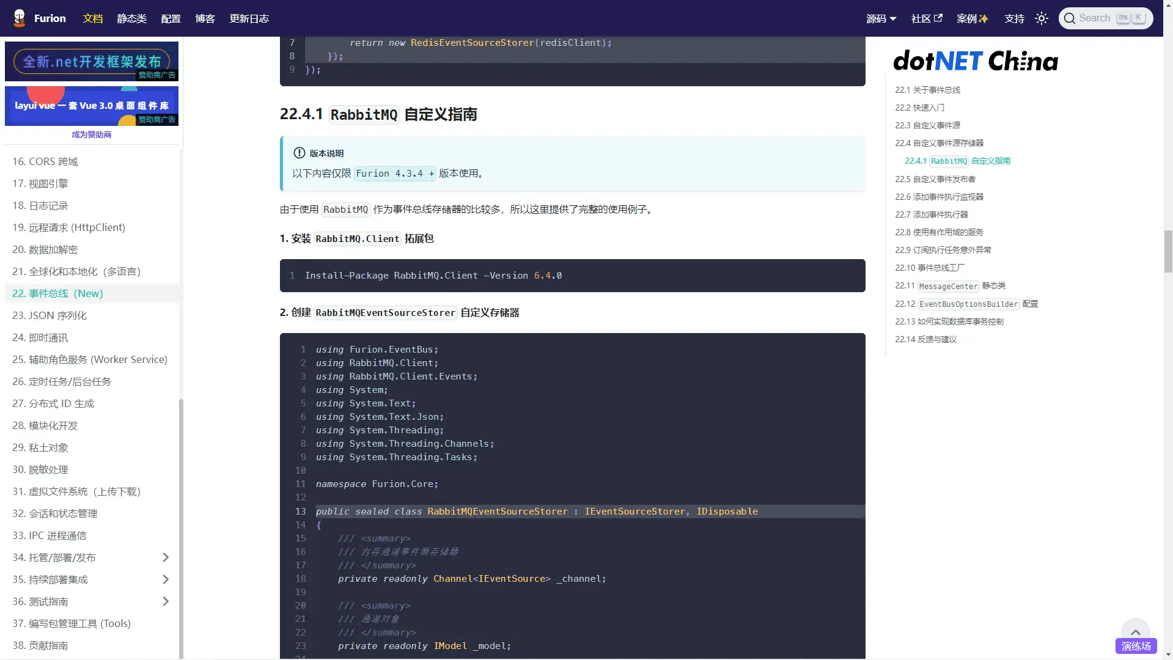This screenshot has height=660, width=1173.
Task: Jump to TOC 22.4 自定义事件源存储器
Action: pyautogui.click(x=939, y=143)
